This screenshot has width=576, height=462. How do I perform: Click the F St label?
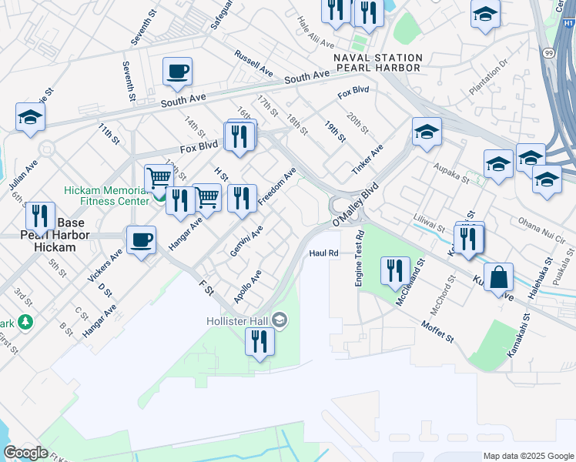click(x=206, y=288)
